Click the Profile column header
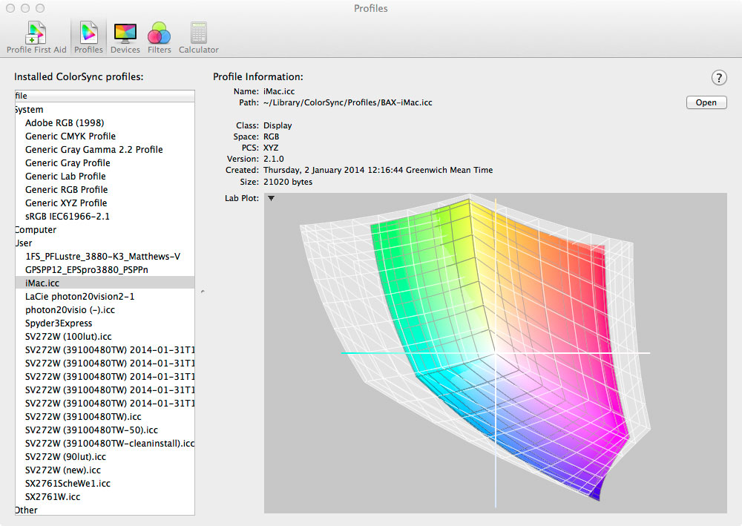This screenshot has width=742, height=526. click(105, 96)
